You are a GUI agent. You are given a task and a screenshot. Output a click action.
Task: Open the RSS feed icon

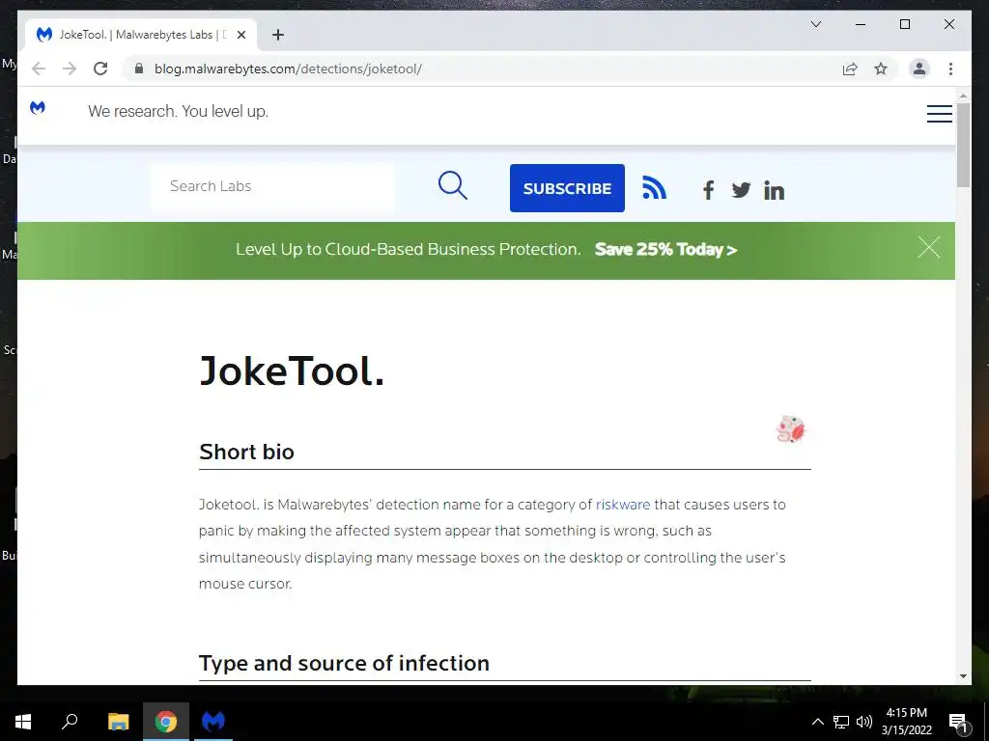tap(654, 188)
